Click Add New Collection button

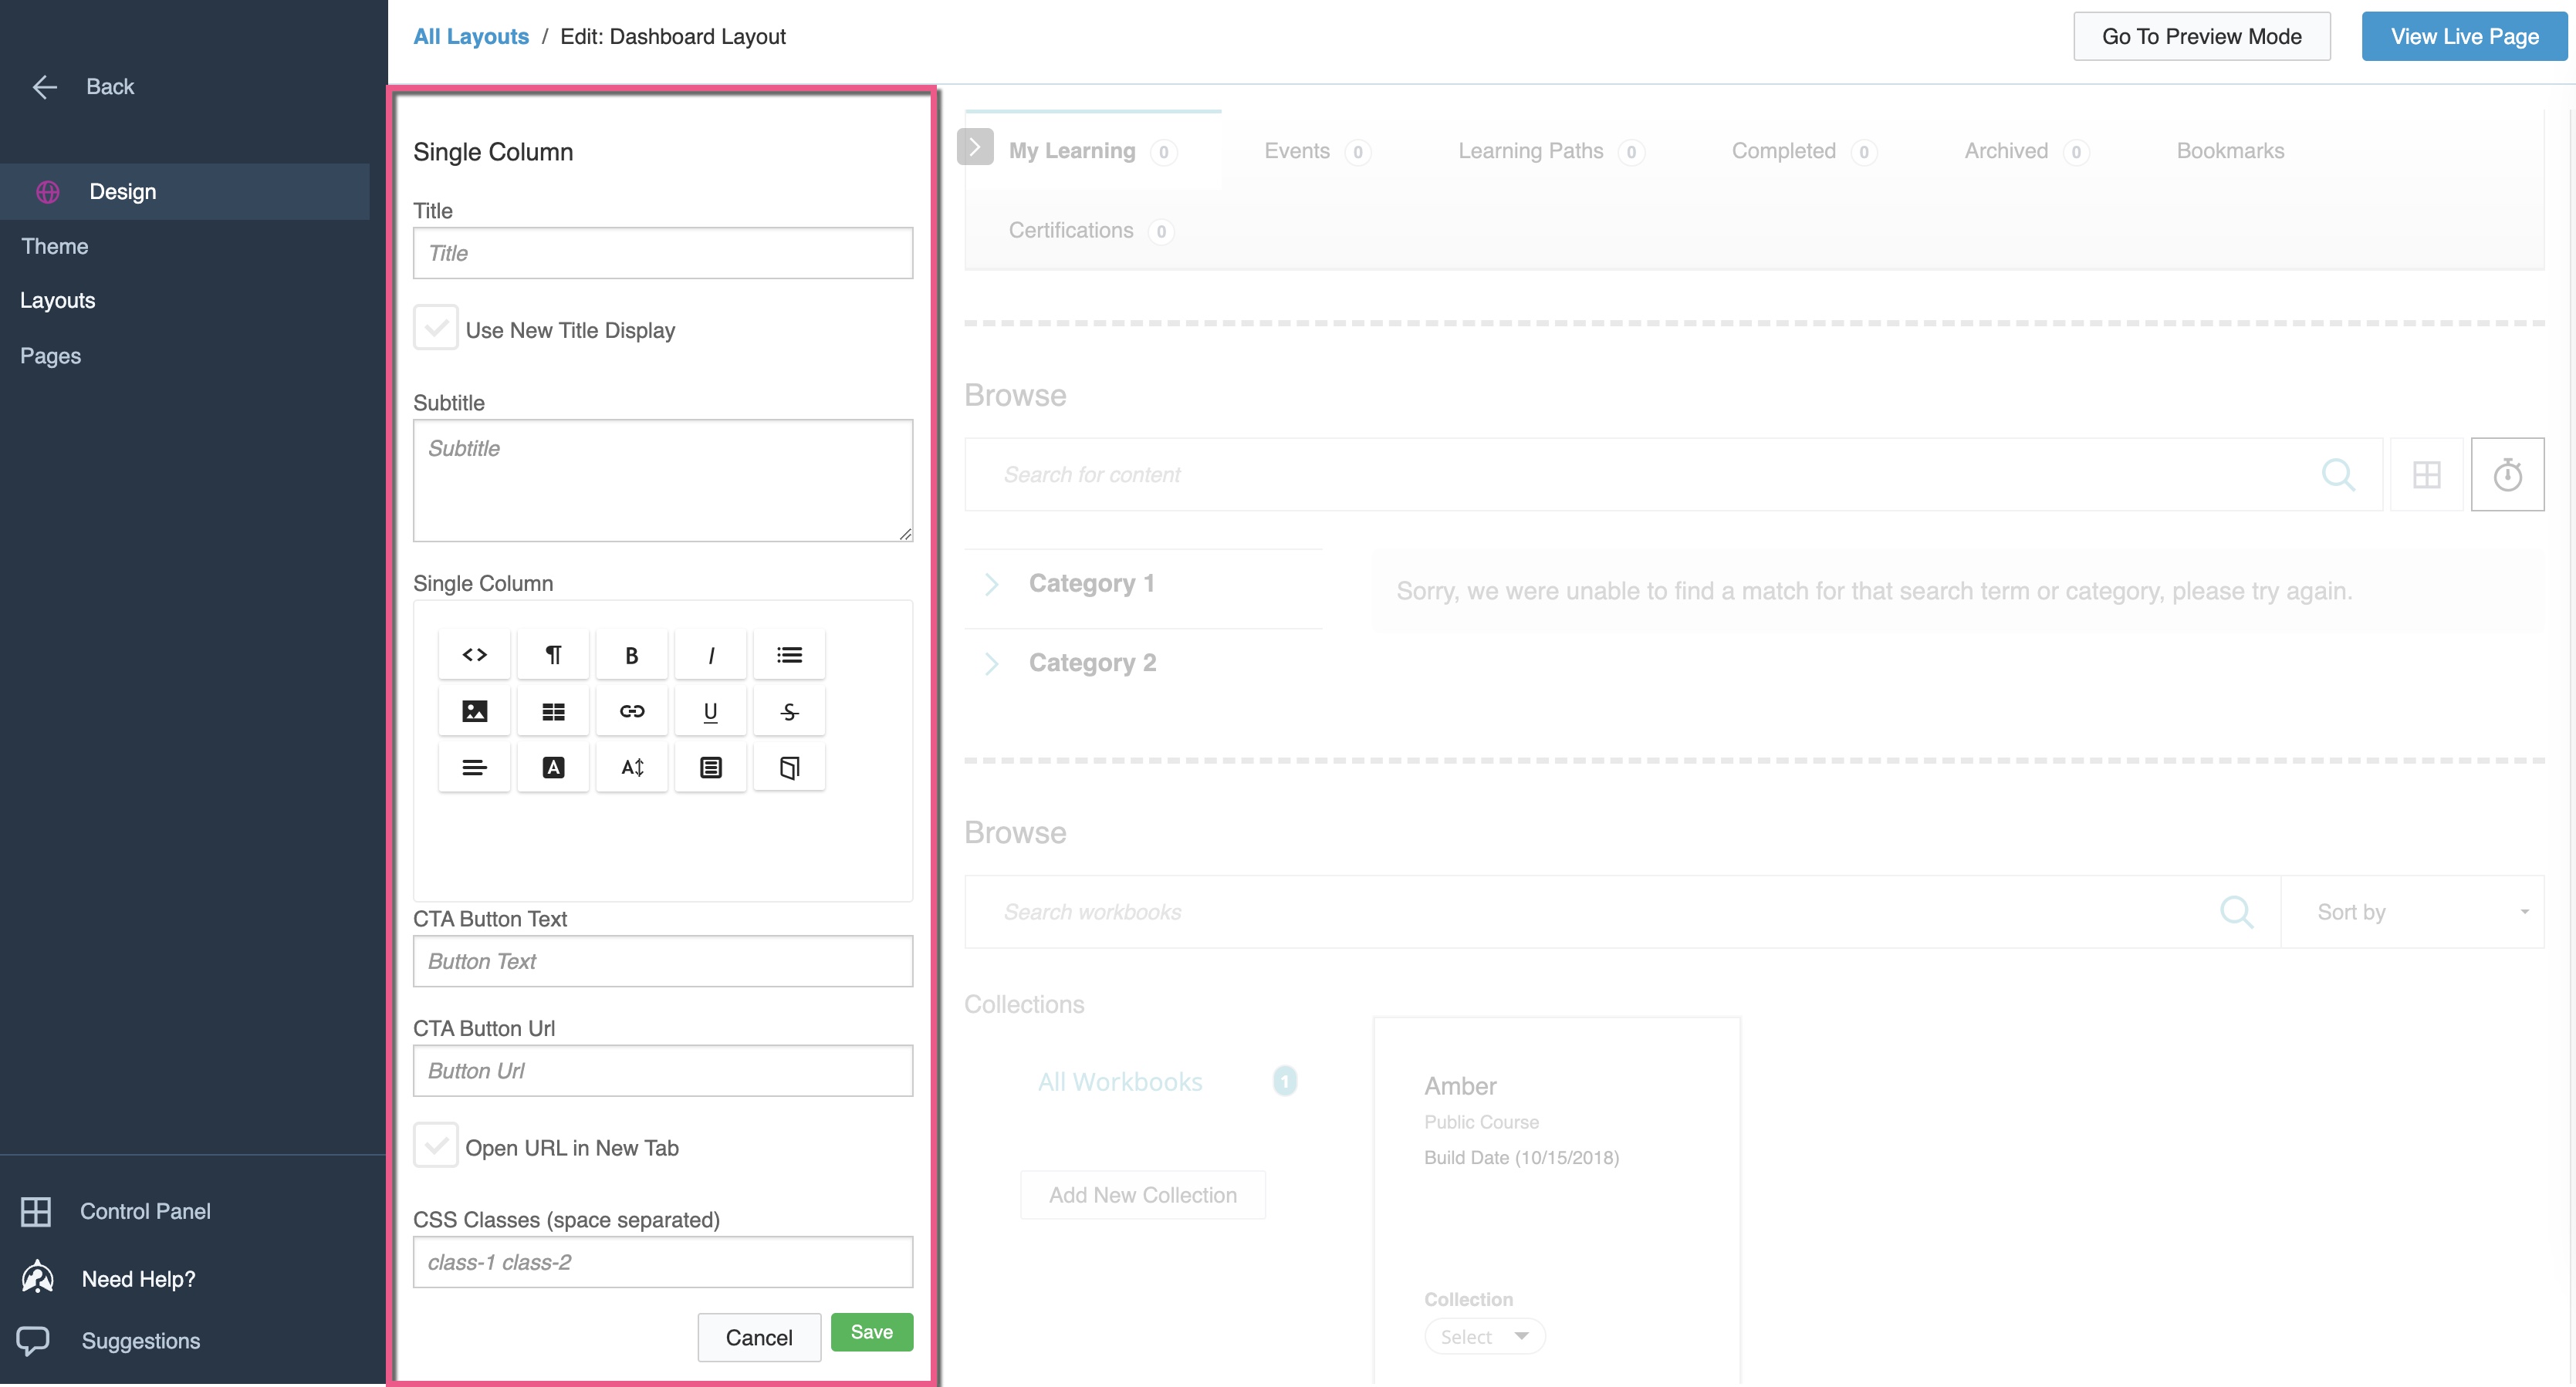(x=1143, y=1195)
